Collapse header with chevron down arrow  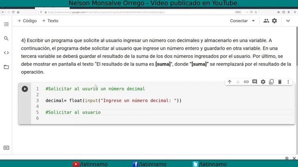pyautogui.click(x=288, y=21)
